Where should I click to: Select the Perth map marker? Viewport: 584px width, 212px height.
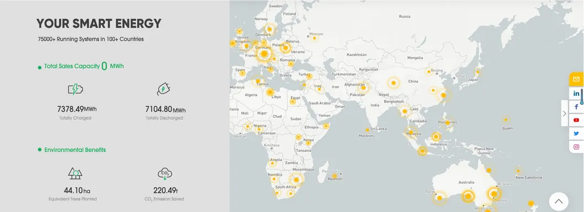point(439,198)
